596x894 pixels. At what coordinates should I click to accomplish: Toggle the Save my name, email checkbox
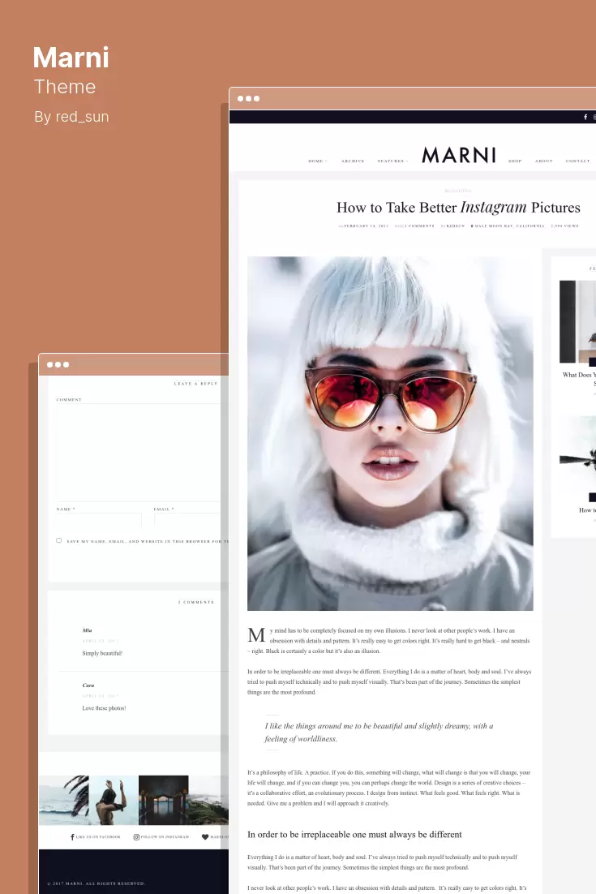click(x=58, y=540)
